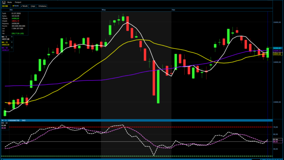Image resolution: width=284 pixels, height=160 pixels.
Task: Click the 14000,00 price axis label
Action: click(277, 62)
